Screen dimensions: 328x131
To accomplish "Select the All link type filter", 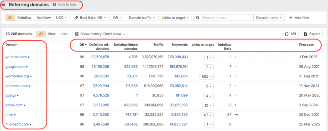I will point(10,18).
